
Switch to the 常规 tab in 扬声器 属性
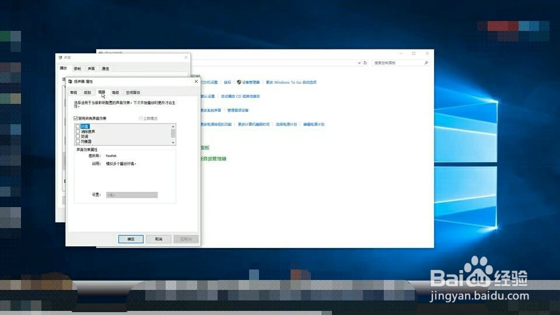tap(73, 93)
